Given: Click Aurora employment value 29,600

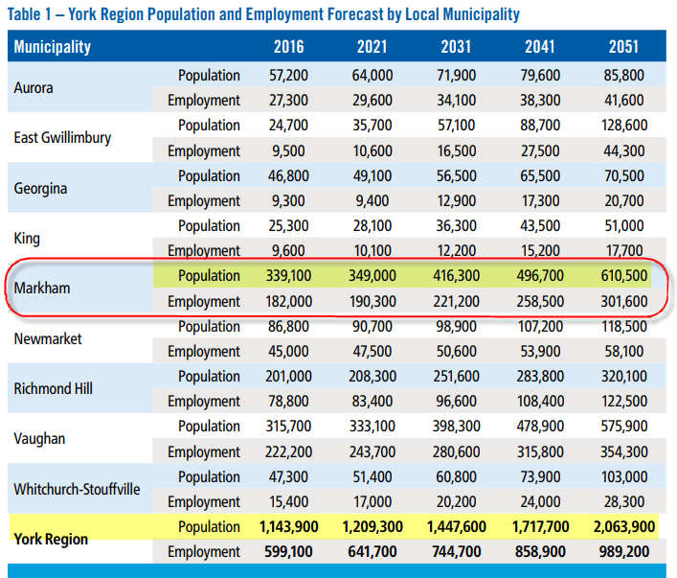Looking at the screenshot, I should pos(372,101).
